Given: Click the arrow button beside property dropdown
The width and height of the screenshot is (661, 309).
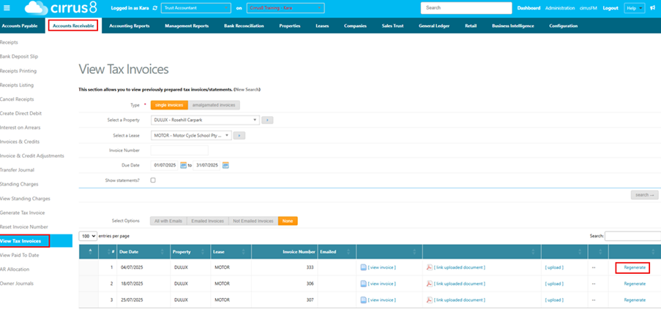Looking at the screenshot, I should [267, 121].
